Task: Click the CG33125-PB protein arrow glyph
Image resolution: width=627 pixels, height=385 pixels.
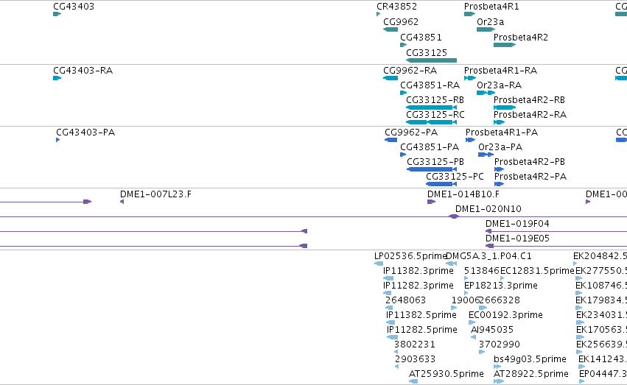Action: [432, 169]
